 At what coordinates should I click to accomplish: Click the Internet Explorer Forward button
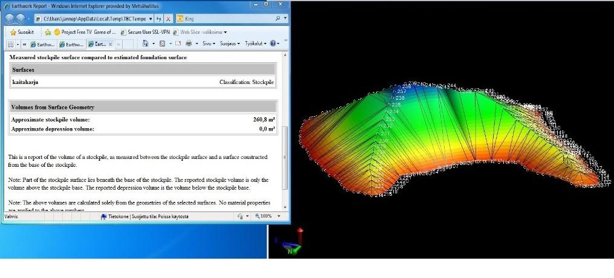point(21,18)
